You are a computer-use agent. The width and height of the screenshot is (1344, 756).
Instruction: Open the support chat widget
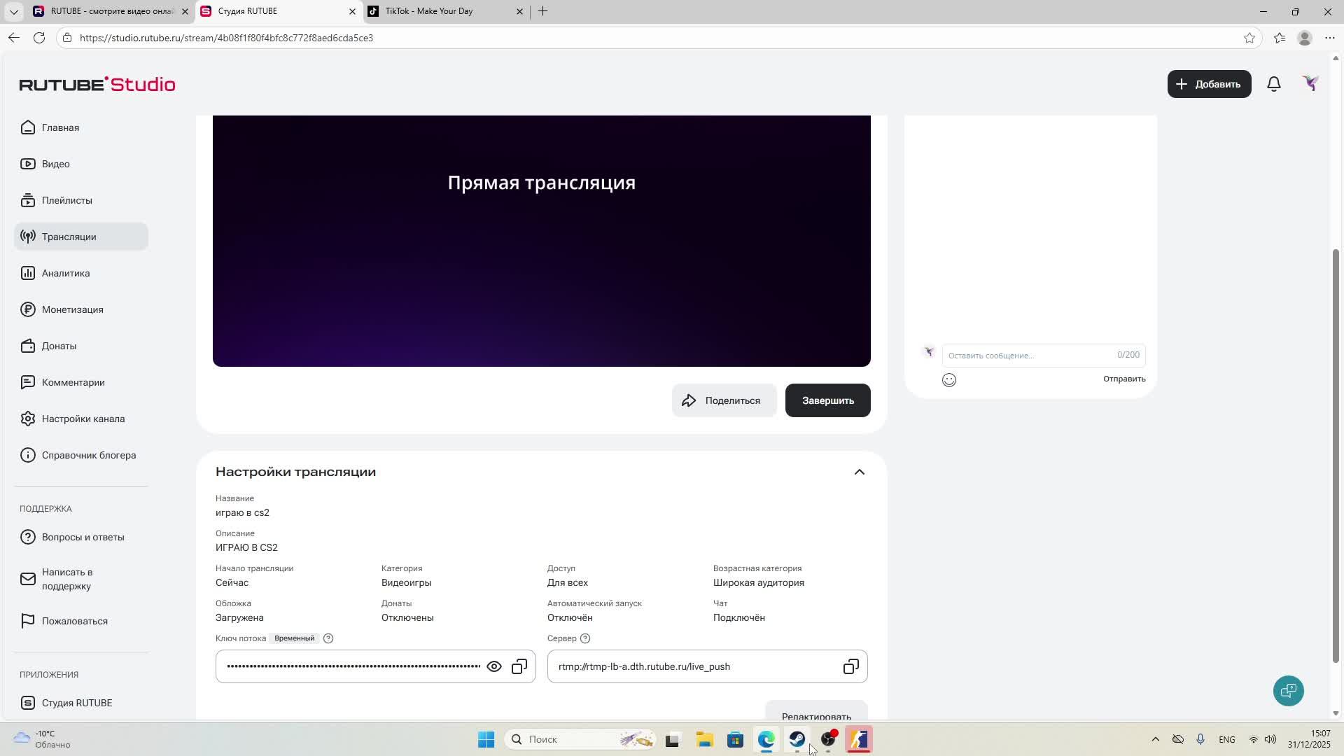coord(1288,691)
